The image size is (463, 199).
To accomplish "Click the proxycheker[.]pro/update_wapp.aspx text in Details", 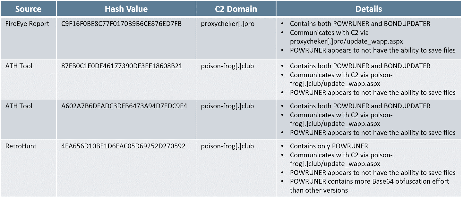I will pyautogui.click(x=347, y=41).
